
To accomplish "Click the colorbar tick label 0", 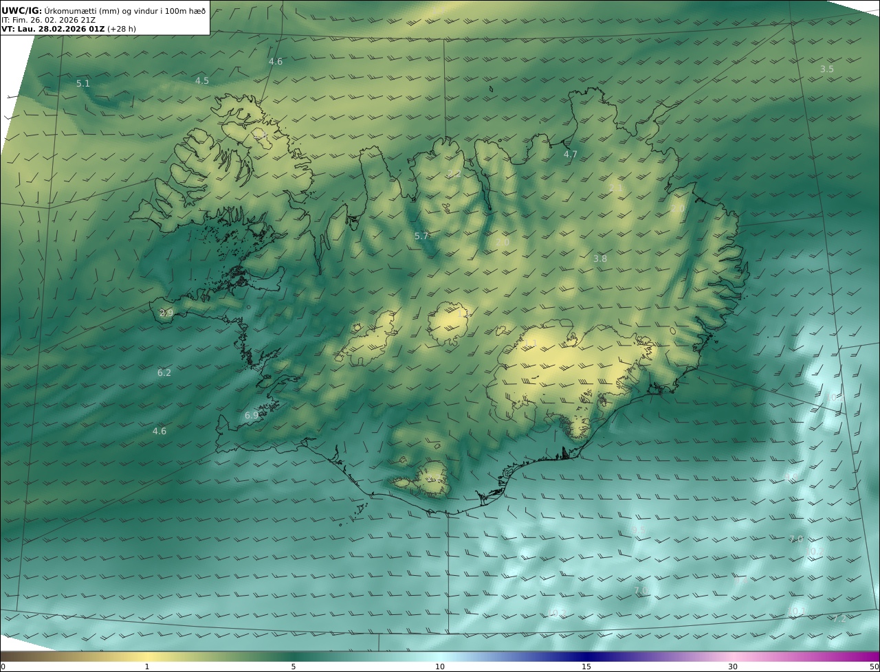I will tap(3, 667).
